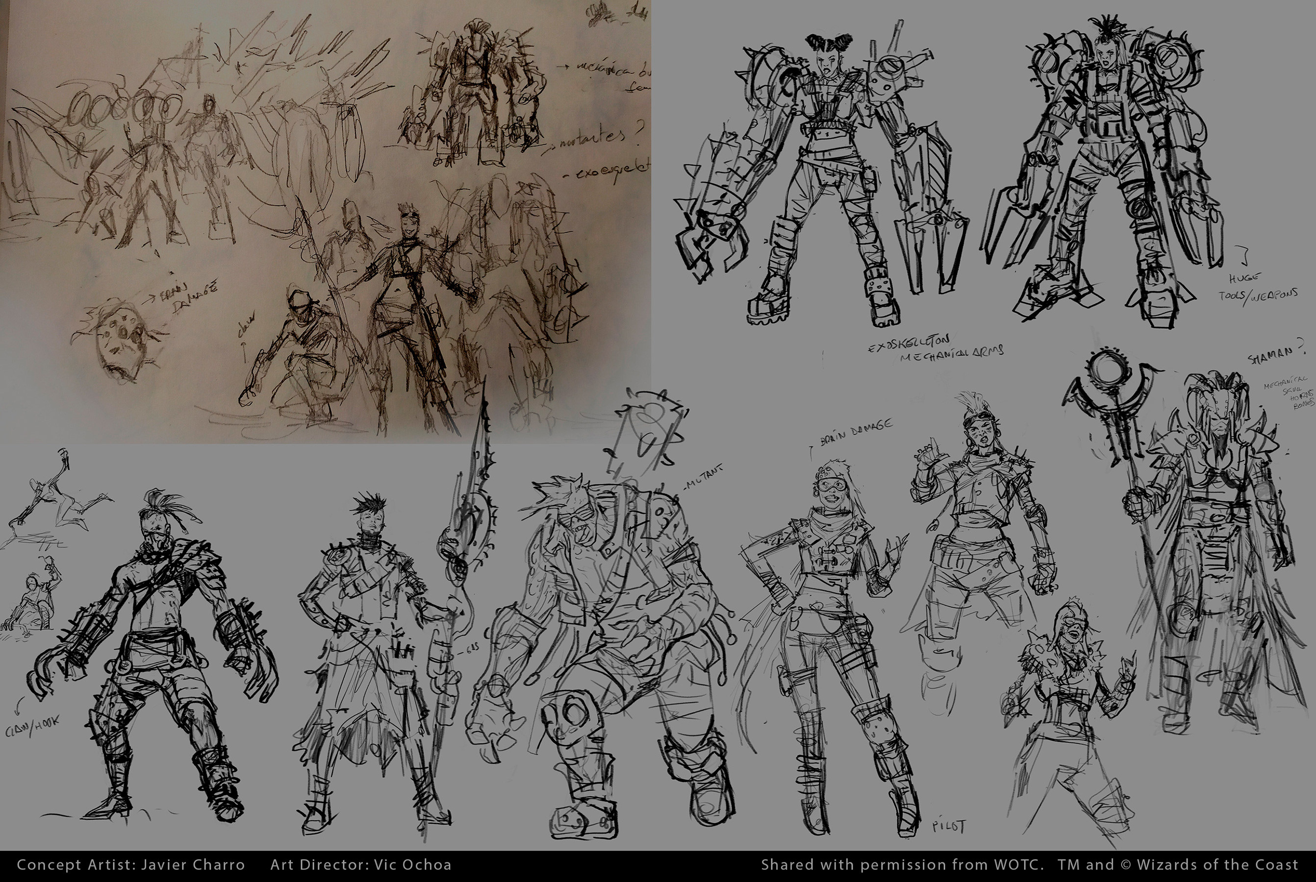Click the Shared with permission from WOTC text
The width and height of the screenshot is (1316, 882).
[902, 864]
